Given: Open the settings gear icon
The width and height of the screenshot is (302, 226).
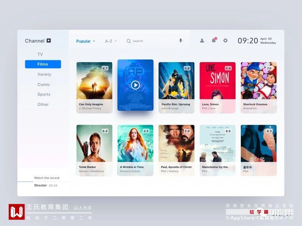Looking at the screenshot, I should tap(225, 41).
